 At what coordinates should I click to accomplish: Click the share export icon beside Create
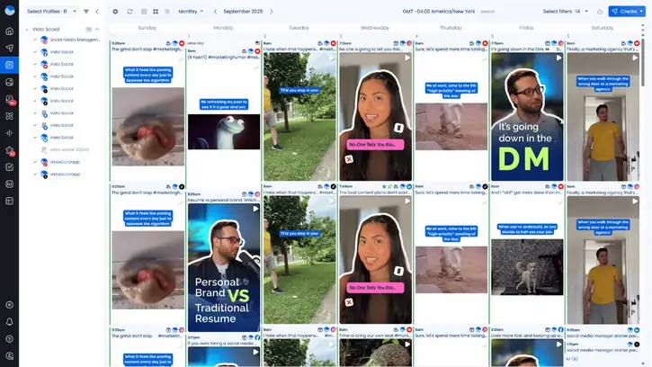600,12
